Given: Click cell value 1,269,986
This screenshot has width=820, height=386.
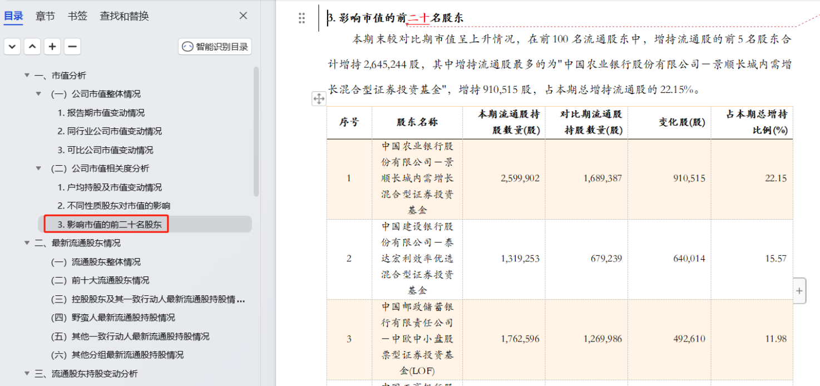Looking at the screenshot, I should tap(603, 338).
